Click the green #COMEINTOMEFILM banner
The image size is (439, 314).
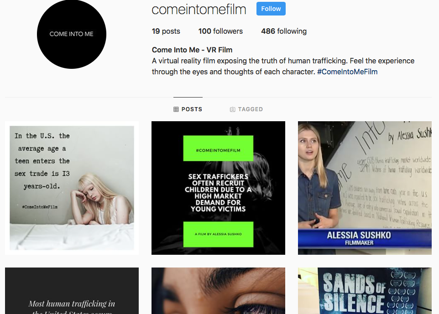coord(219,148)
